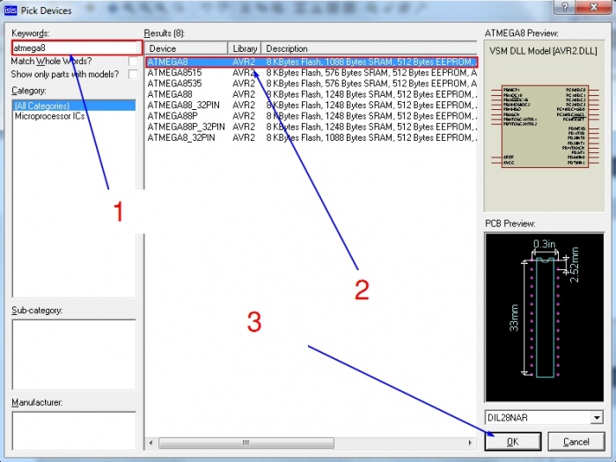Select the ATMEGA8 device row
616x462 pixels.
312,62
